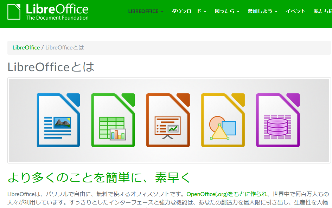Screen dimensions: 332x208
Task: Click the LibreOffice breadcrumb link
Action: 26,47
